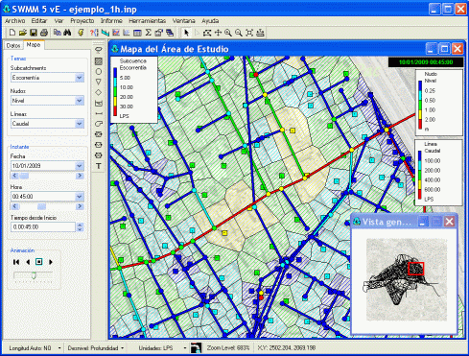Image resolution: width=469 pixels, height=356 pixels.
Task: Create a results table
Action: (137, 33)
